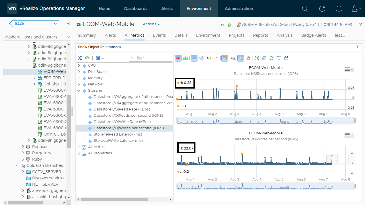Open the notifications bell icon
This screenshot has height=205, width=365.
coord(339,9)
